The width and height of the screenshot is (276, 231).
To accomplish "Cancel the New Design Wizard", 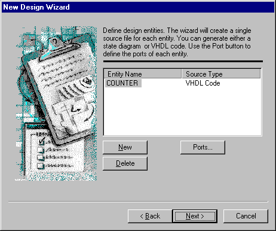I will pos(246,216).
